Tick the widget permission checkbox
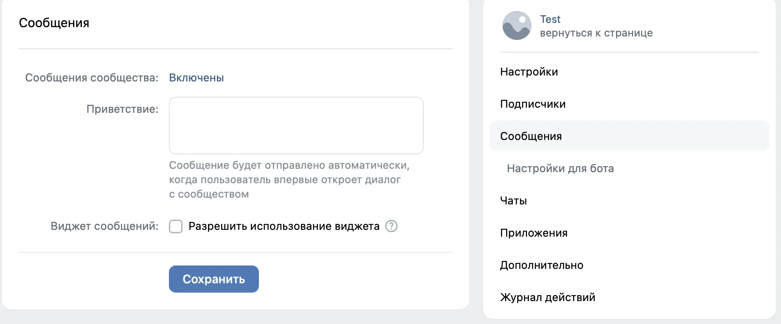The width and height of the screenshot is (781, 324). tap(176, 226)
